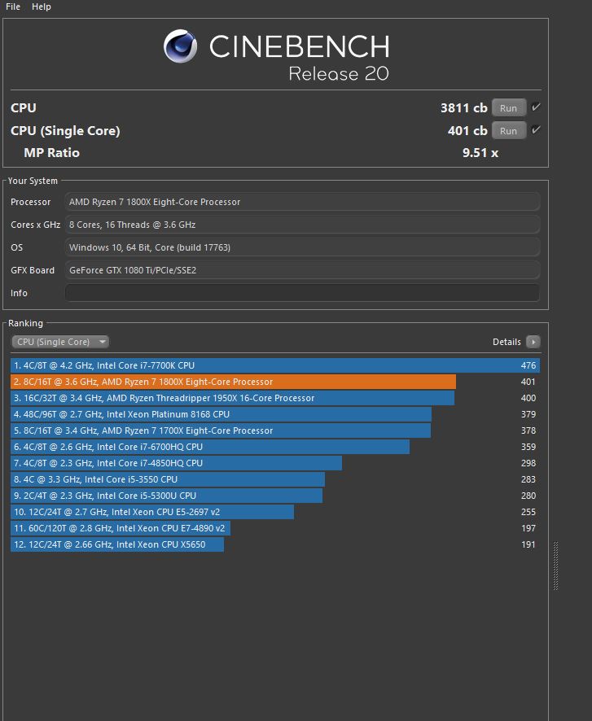Viewport: 592px width, 721px height.
Task: Select ranking row Intel Core i5-5300U
Action: coord(275,496)
